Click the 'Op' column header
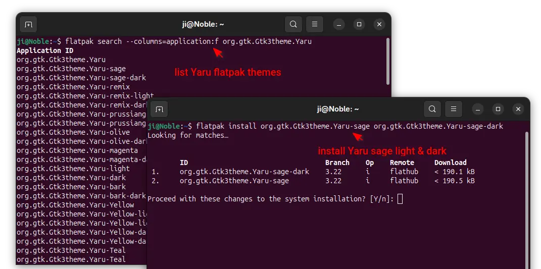Image resolution: width=541 pixels, height=269 pixels. tap(370, 163)
